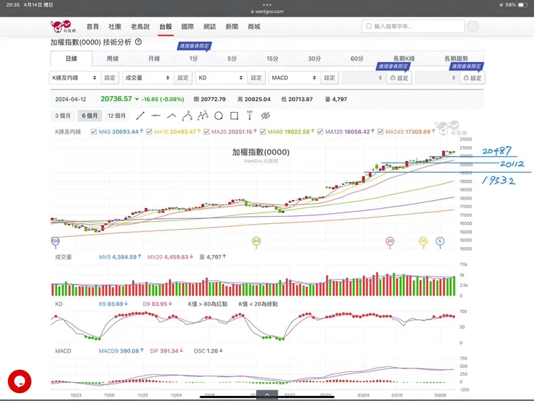Viewport: 534px width, 401px height.
Task: Click the MA120 marker on chart axis
Action: 55,242
